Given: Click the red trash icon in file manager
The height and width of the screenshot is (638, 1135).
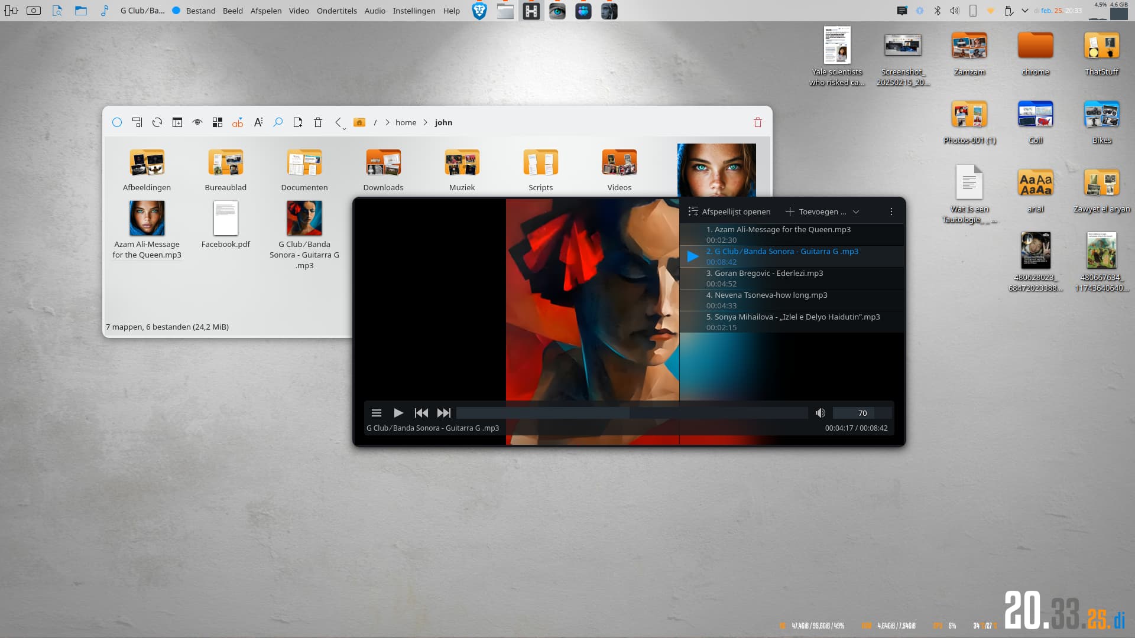Looking at the screenshot, I should point(758,122).
